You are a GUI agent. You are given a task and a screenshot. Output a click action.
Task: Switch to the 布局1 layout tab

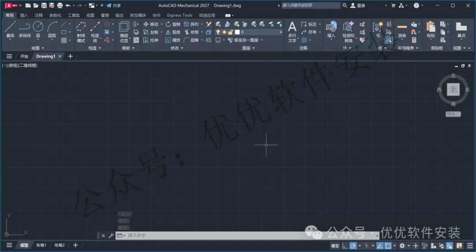41,245
